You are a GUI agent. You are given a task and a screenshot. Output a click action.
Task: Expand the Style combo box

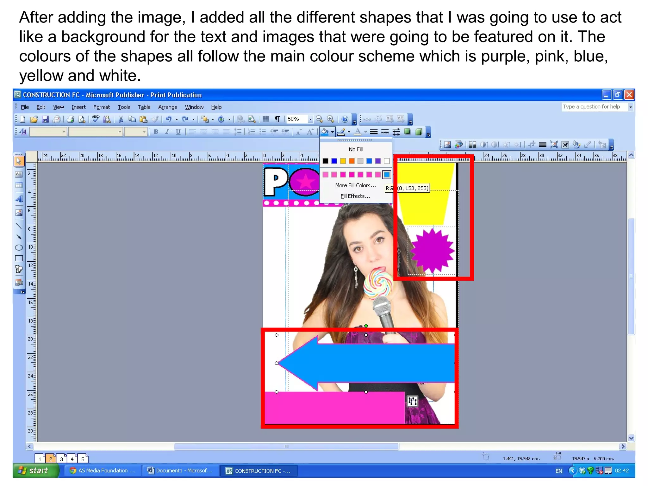coord(64,132)
